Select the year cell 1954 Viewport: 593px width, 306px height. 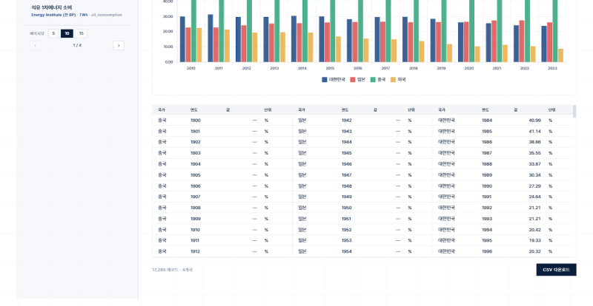point(346,251)
